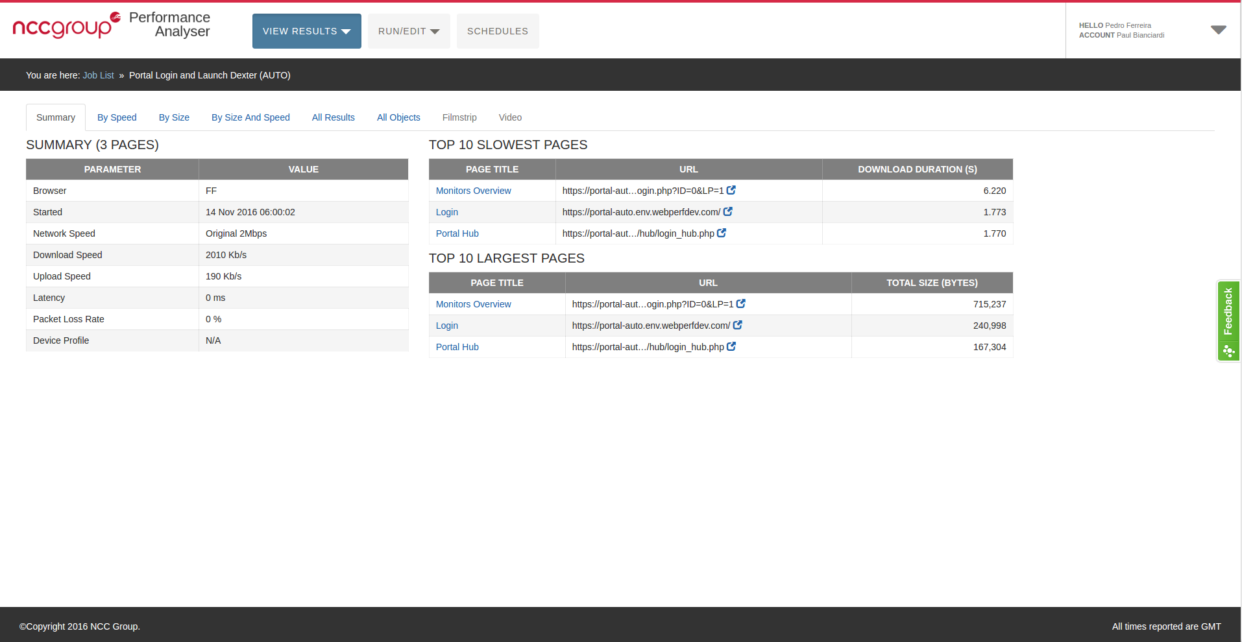Open Login in slowest pages table
The width and height of the screenshot is (1242, 642).
click(447, 212)
